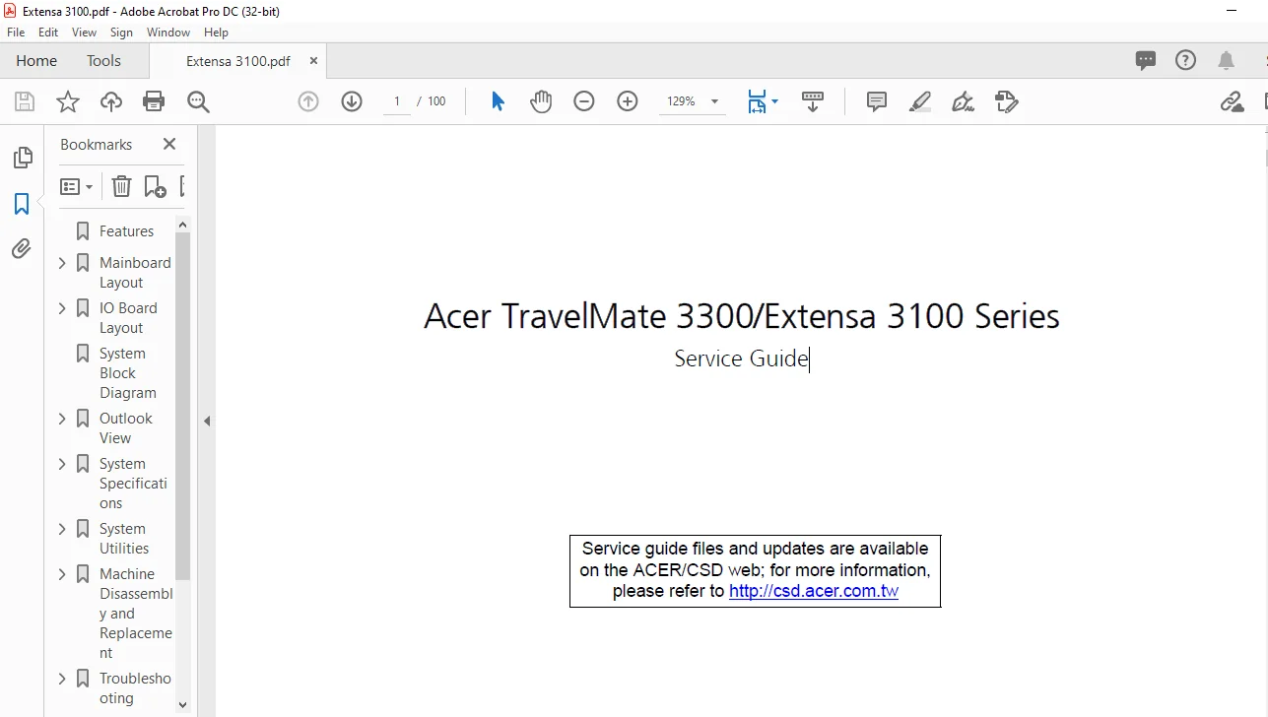
Task: Jump to the System Block Diagram bookmark
Action: tap(128, 373)
